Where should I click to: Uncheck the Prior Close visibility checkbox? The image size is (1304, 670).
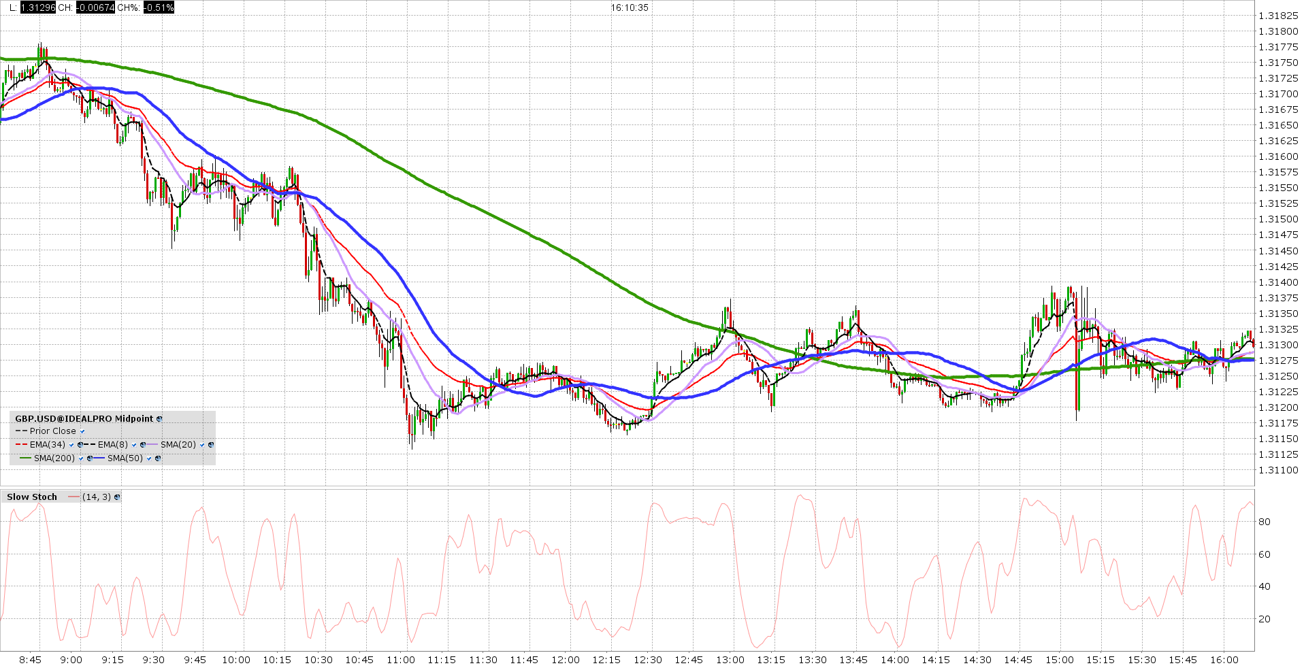82,431
